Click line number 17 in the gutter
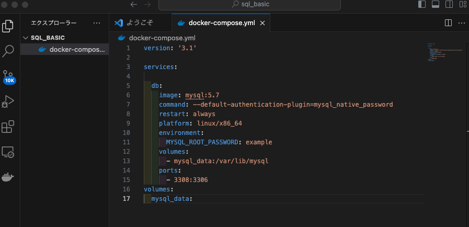 127,199
